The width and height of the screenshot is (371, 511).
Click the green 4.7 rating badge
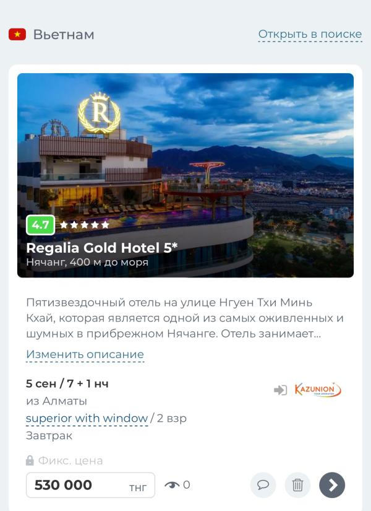click(x=40, y=225)
